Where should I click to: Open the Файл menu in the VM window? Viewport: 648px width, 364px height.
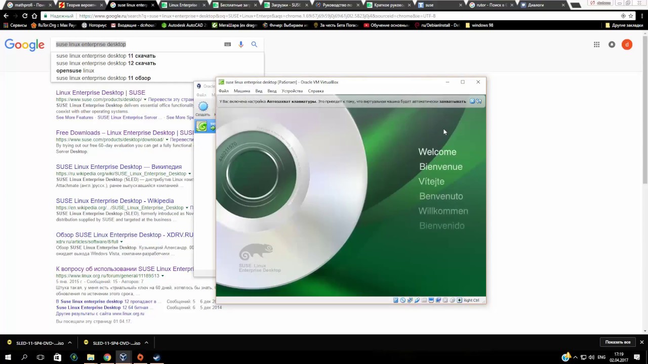224,91
